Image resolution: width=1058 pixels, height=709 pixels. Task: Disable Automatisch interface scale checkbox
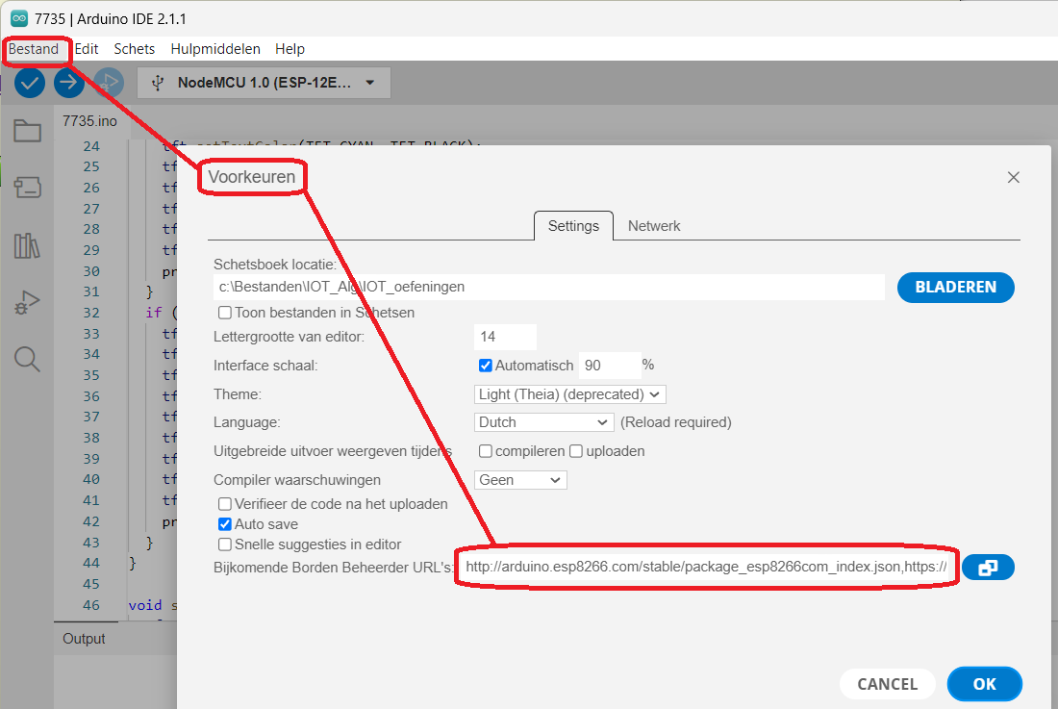point(486,366)
